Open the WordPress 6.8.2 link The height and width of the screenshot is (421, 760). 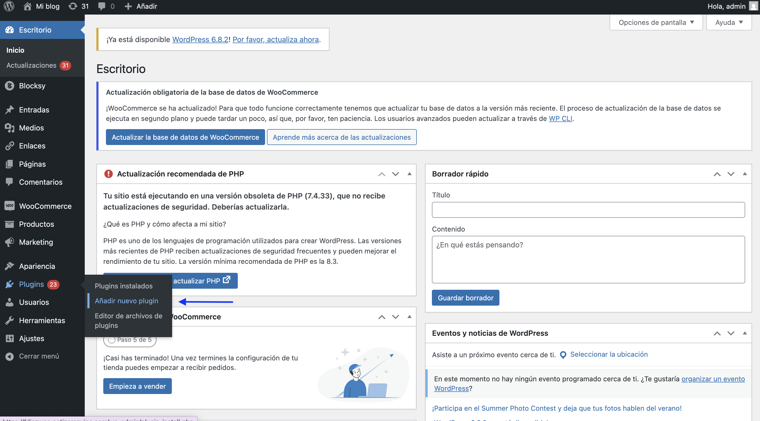coord(200,39)
